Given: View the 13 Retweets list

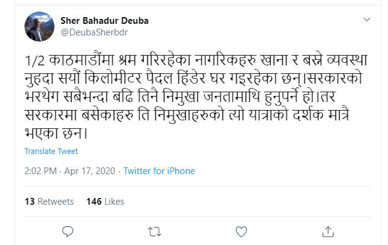Looking at the screenshot, I should coord(49,201).
